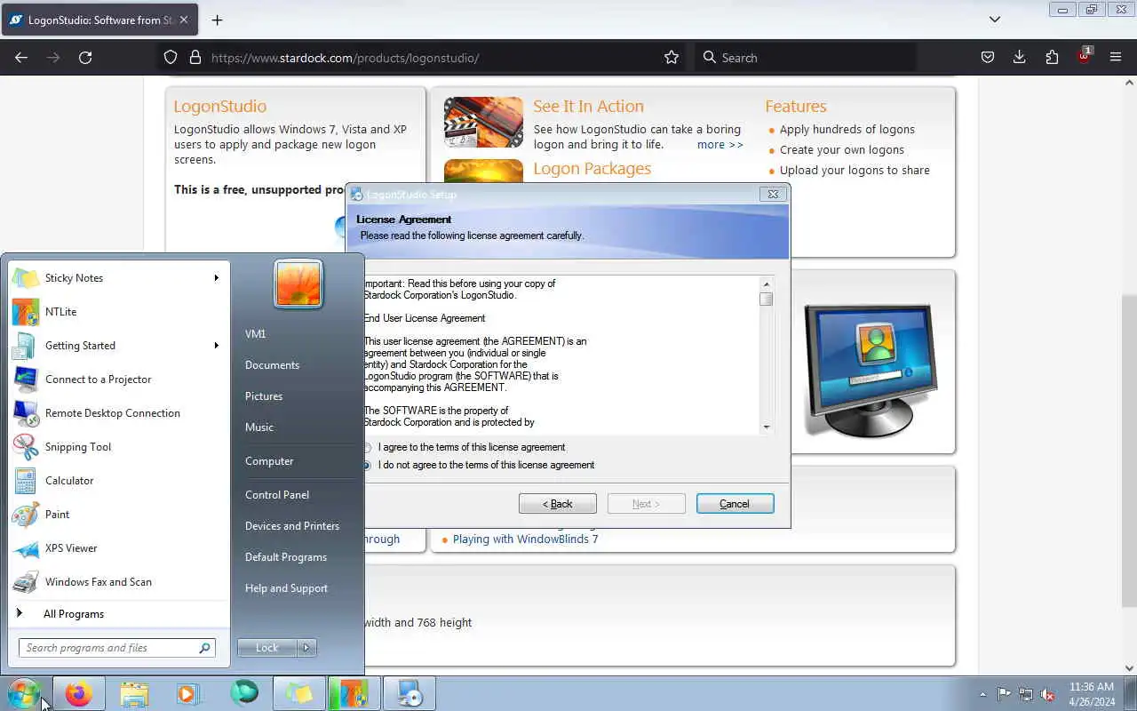This screenshot has width=1137, height=711.
Task: Click the browser Search field
Action: (x=805, y=58)
